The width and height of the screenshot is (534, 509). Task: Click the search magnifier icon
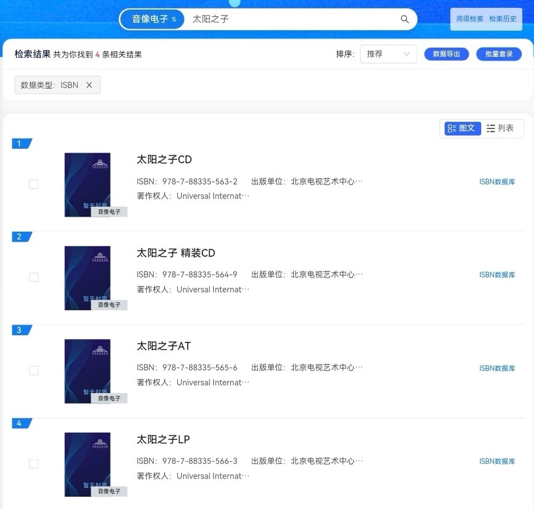(x=405, y=19)
